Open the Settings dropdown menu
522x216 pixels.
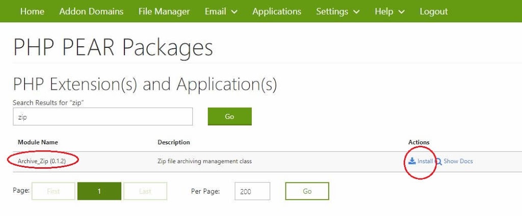pyautogui.click(x=337, y=11)
